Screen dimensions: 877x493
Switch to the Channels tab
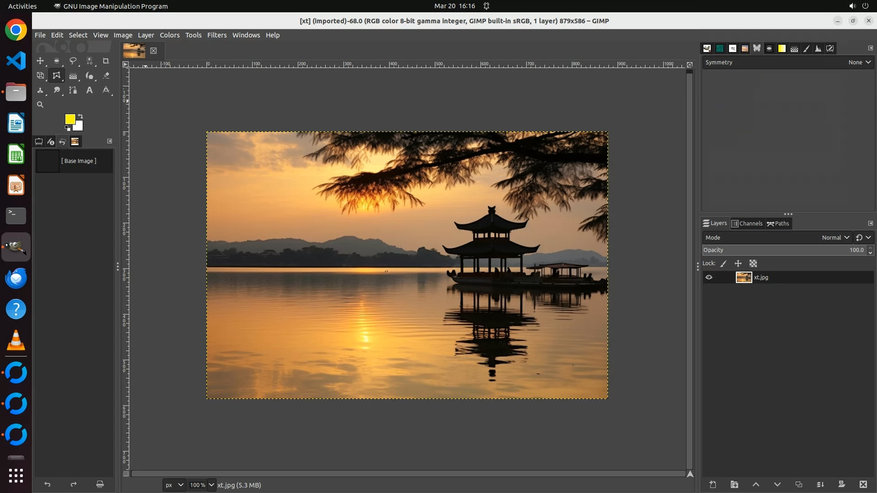pyautogui.click(x=747, y=223)
